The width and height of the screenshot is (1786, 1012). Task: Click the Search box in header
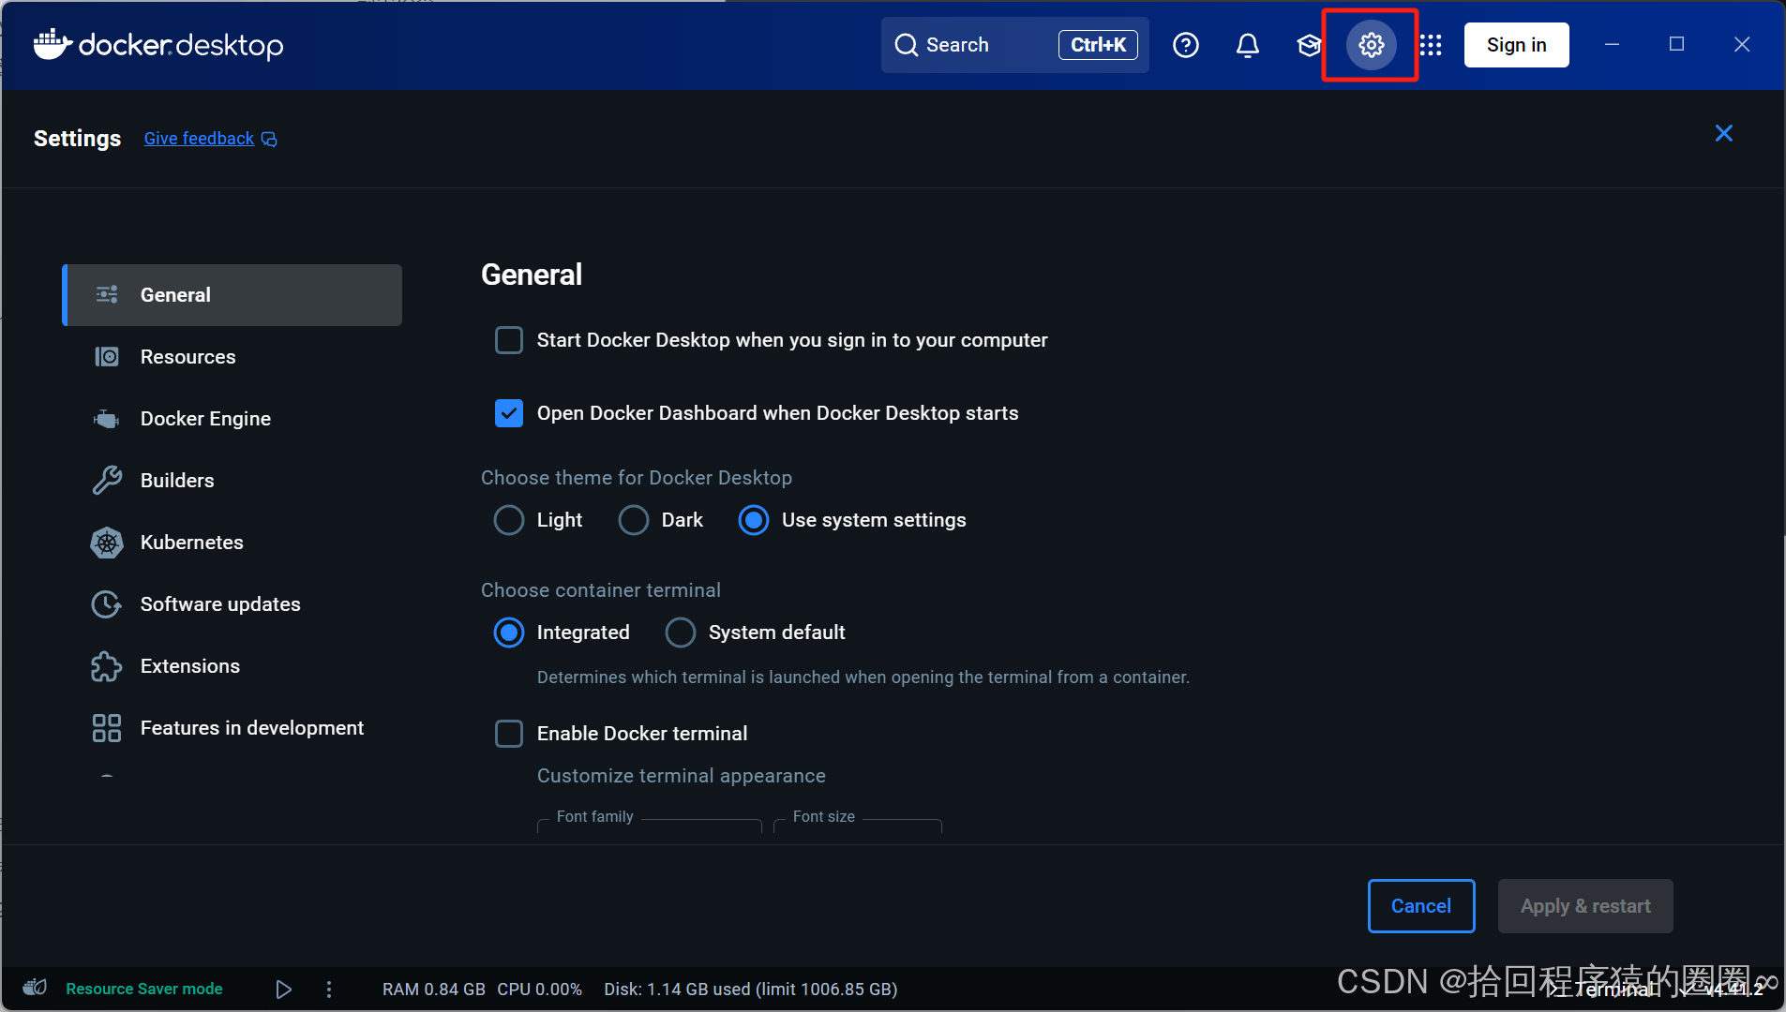1015,45
